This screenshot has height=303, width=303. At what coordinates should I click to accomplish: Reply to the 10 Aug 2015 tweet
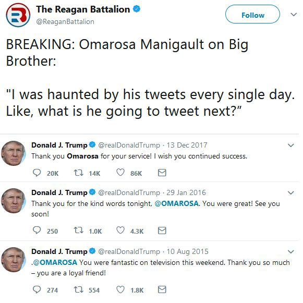37,289
